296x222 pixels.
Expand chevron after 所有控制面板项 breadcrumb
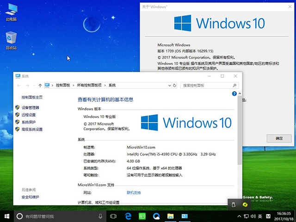coord(105,86)
